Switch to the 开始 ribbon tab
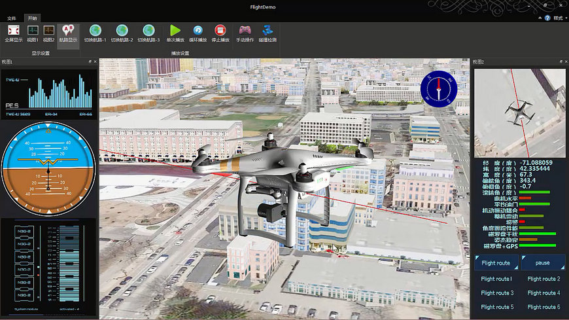This screenshot has height=320, width=569. pyautogui.click(x=32, y=18)
